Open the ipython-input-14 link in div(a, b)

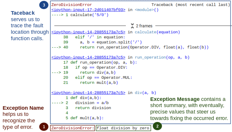(x=88, y=93)
